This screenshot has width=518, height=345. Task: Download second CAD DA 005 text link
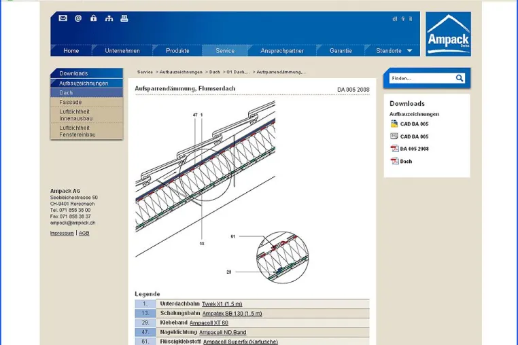414,137
